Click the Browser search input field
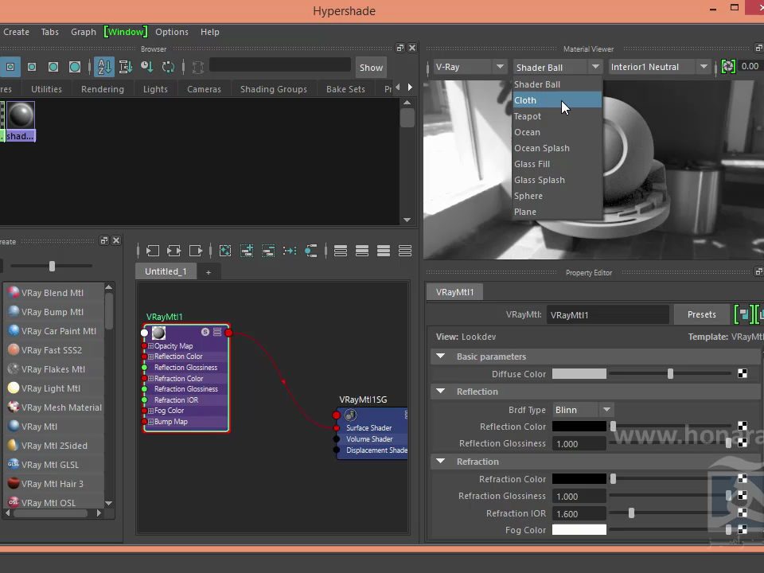This screenshot has height=573, width=764. [x=279, y=64]
